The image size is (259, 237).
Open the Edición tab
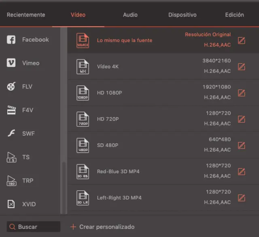tap(234, 15)
